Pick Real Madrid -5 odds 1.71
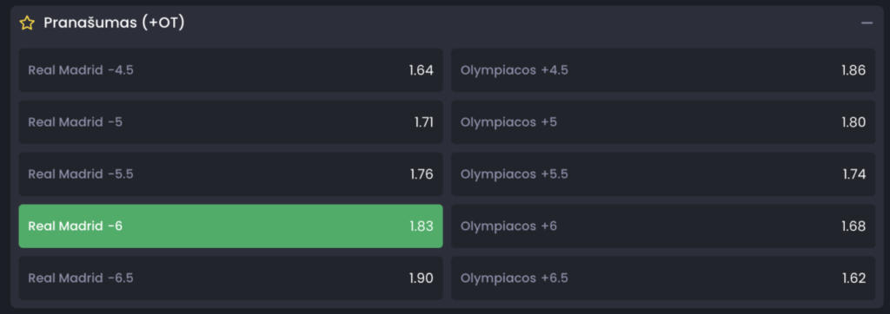This screenshot has height=314, width=890. [230, 122]
